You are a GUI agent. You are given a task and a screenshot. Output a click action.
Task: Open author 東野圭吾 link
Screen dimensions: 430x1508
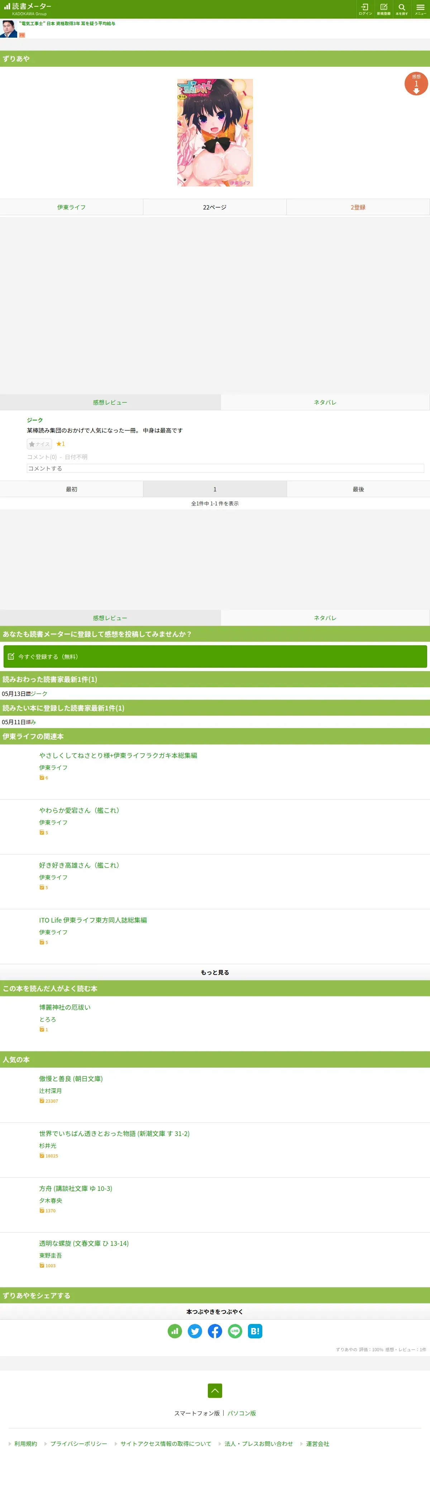[x=50, y=1255]
